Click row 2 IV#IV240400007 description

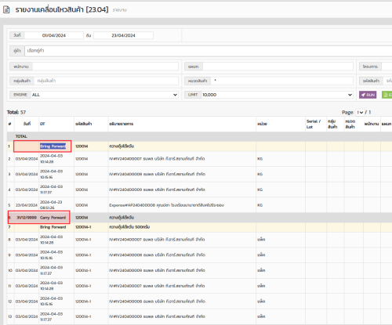[157, 159]
